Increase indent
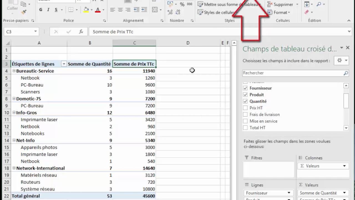The image size is (355, 200). [x=144, y=10]
